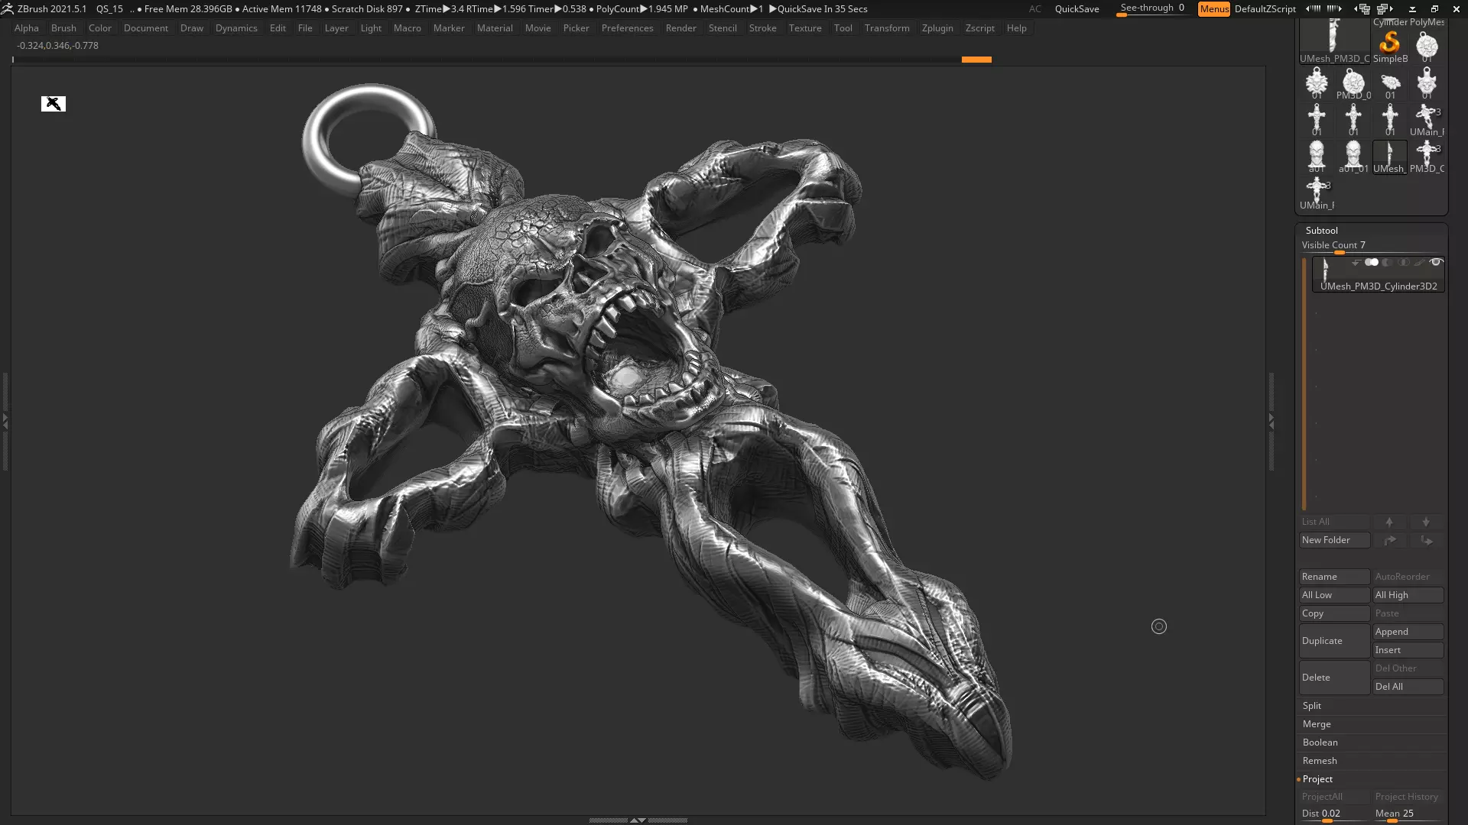Toggle the Menus button
Image resolution: width=1468 pixels, height=825 pixels.
click(x=1214, y=9)
